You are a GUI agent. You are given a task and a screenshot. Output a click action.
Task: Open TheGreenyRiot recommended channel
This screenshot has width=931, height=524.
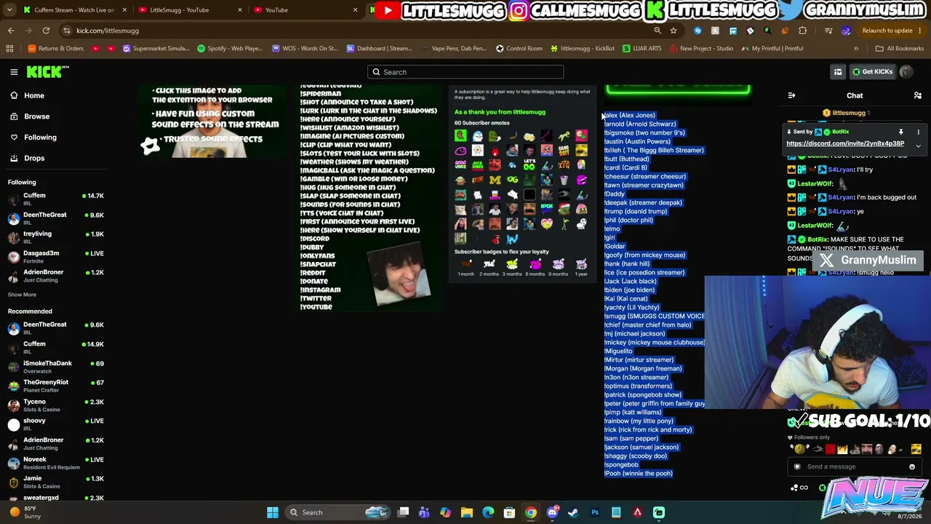(56, 385)
